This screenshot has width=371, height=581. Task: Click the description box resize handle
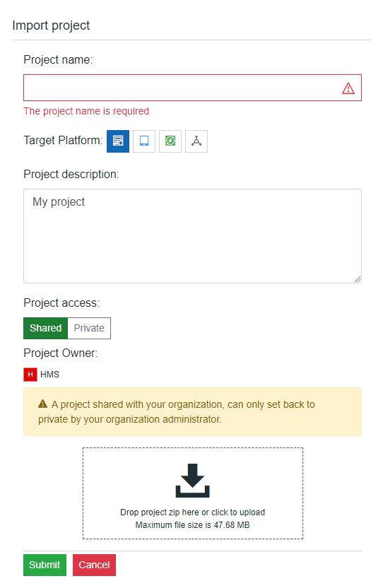358,279
